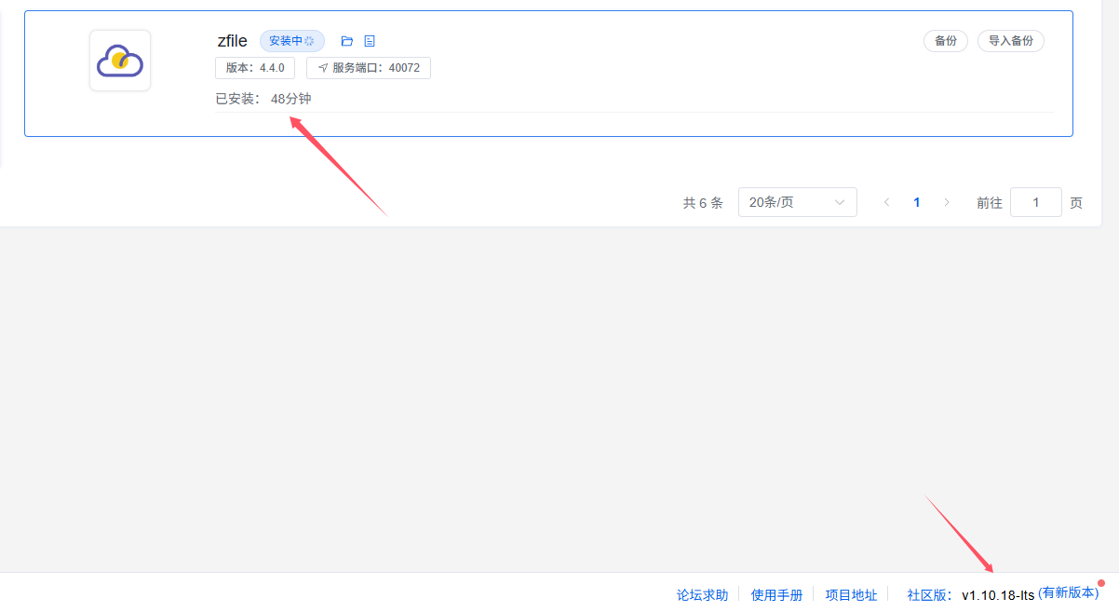Click the 导入备份 button
This screenshot has width=1119, height=612.
[x=1010, y=41]
